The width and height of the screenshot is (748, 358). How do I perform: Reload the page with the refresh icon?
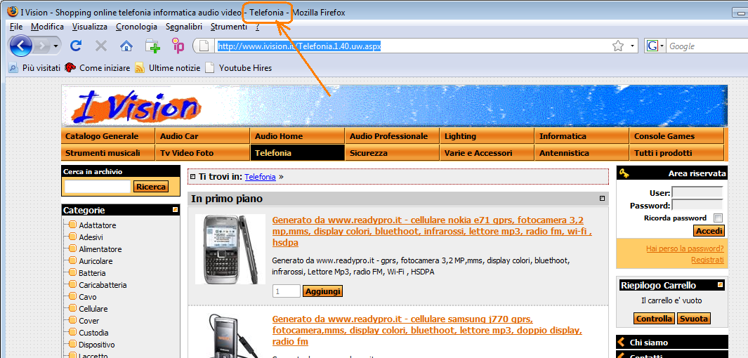(75, 46)
